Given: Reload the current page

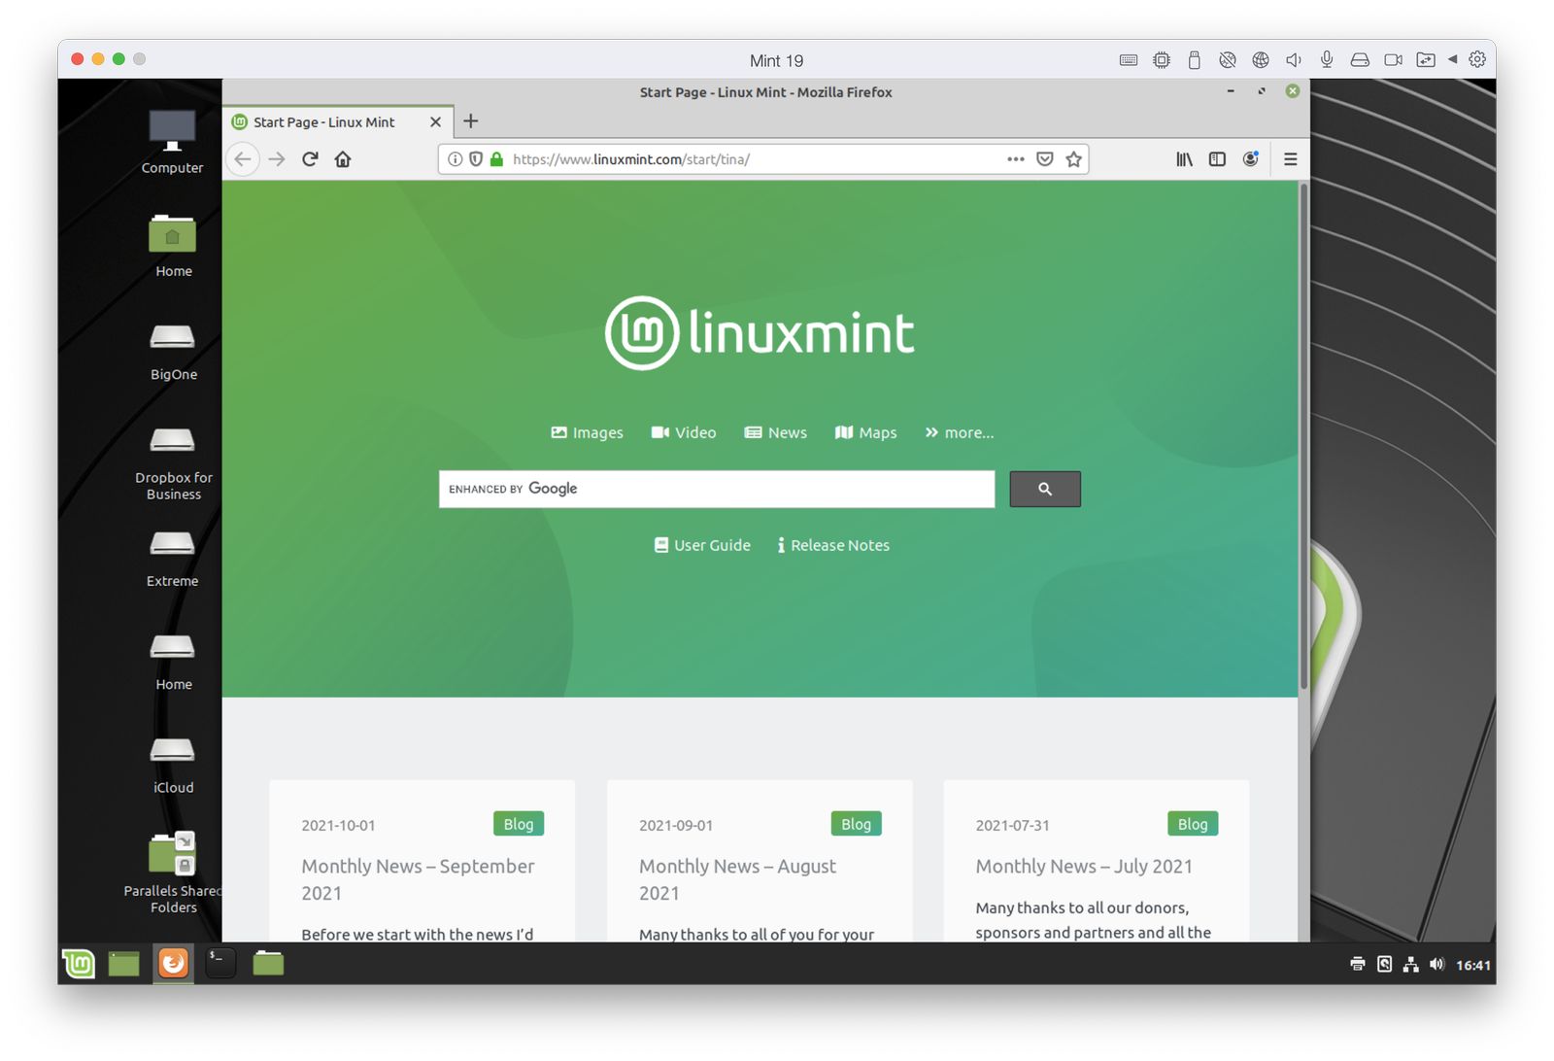Looking at the screenshot, I should (310, 159).
